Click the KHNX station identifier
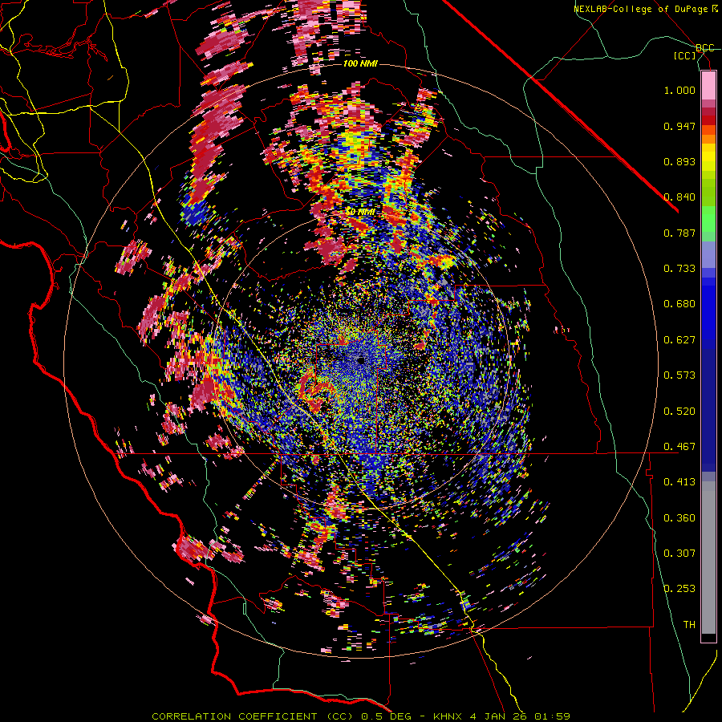 (449, 716)
